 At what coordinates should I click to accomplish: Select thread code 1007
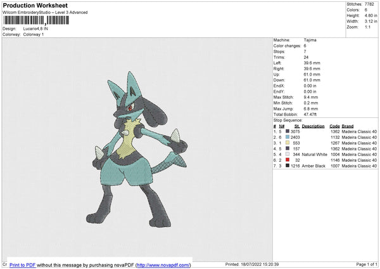pos(335,166)
